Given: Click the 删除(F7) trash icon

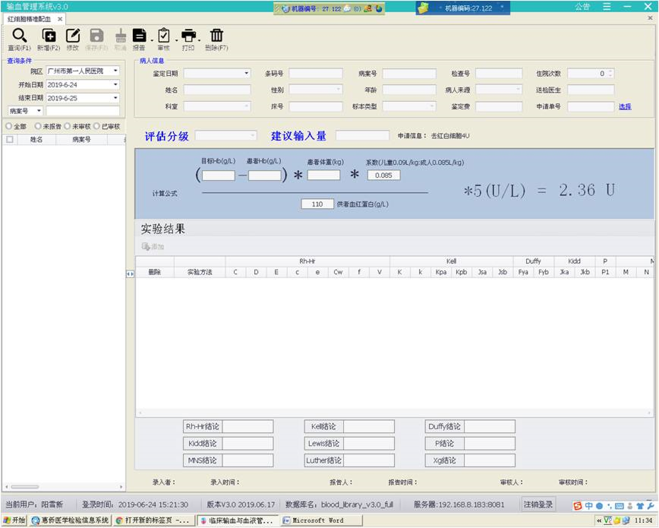Looking at the screenshot, I should 217,36.
